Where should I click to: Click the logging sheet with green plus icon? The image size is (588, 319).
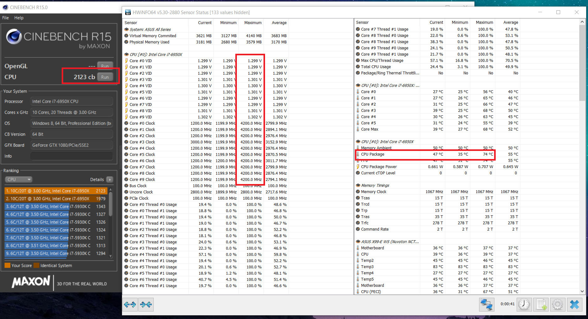point(541,304)
